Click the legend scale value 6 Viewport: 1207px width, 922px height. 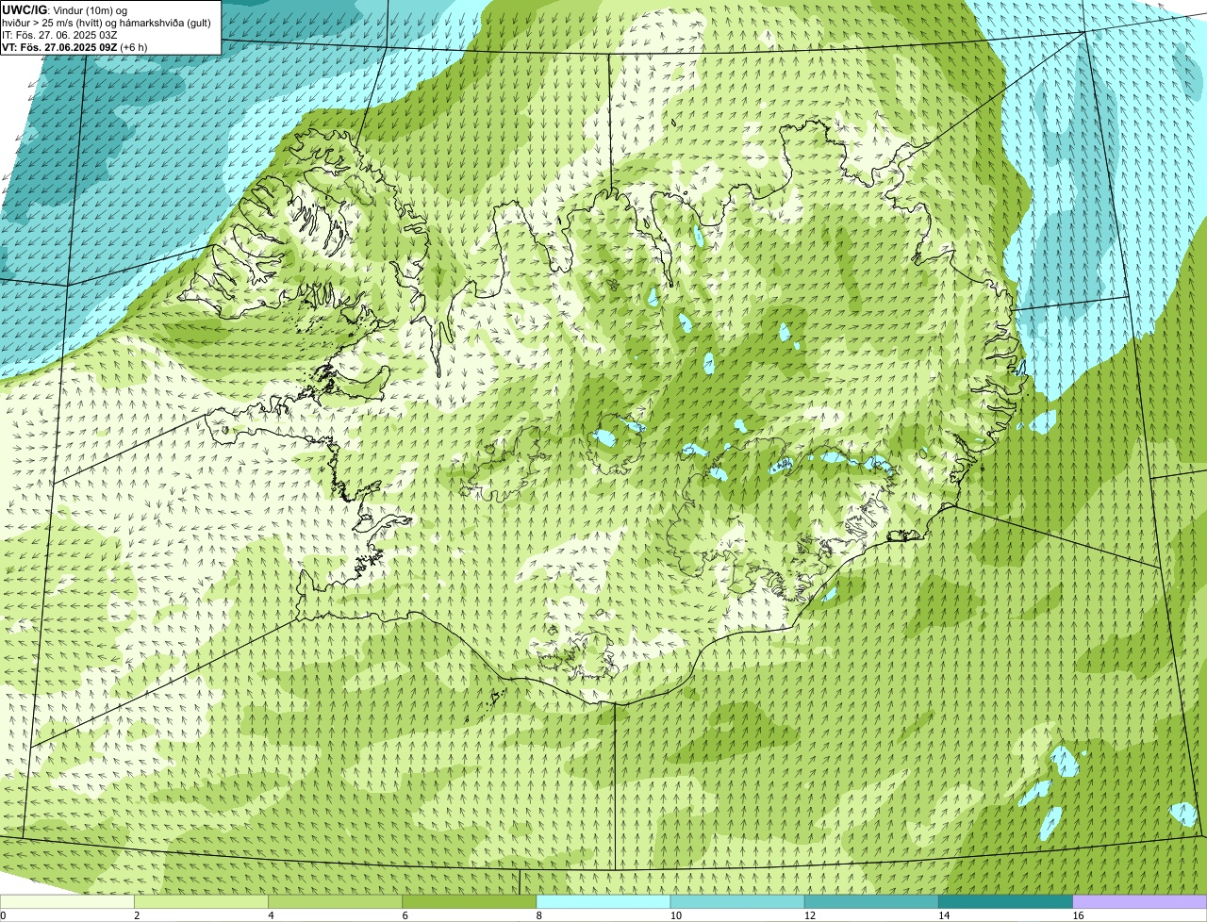click(x=405, y=915)
